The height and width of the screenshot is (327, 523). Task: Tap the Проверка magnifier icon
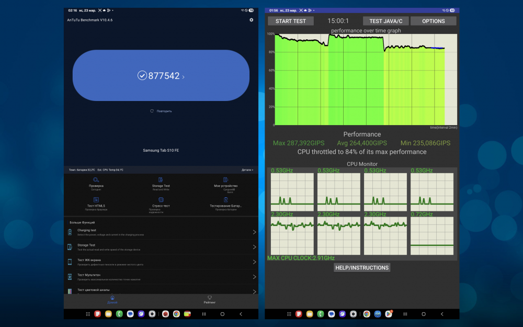96,180
